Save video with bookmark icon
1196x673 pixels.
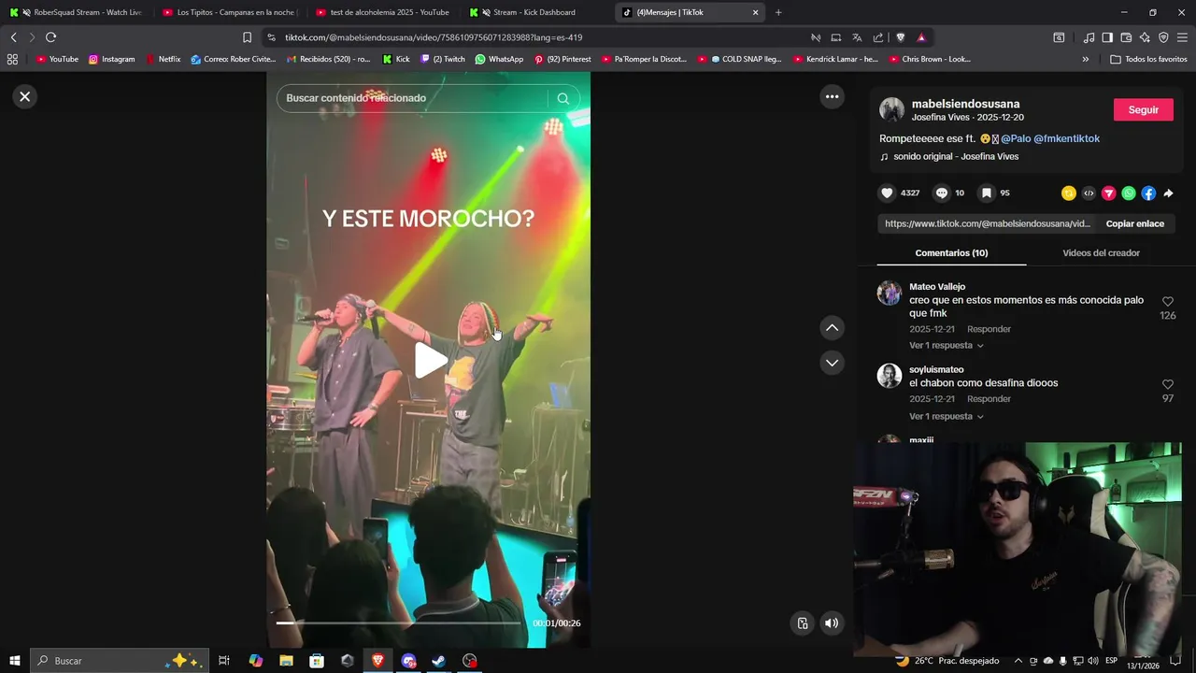(x=986, y=193)
